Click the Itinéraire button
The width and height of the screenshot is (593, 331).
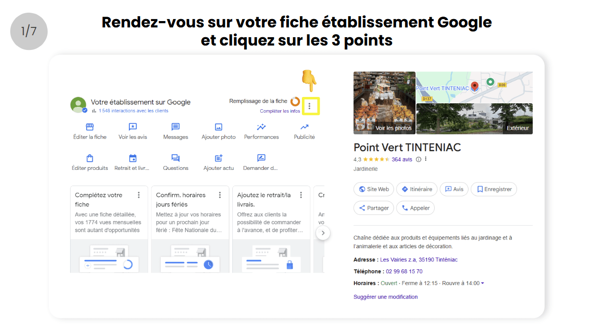tap(418, 189)
